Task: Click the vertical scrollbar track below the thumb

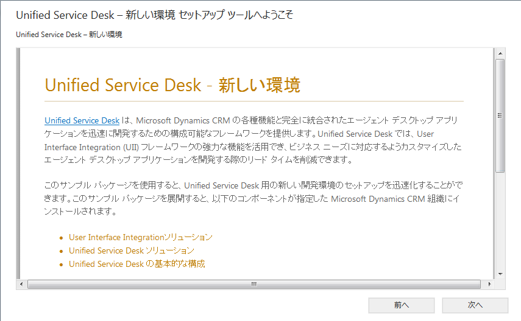Action: click(500, 221)
